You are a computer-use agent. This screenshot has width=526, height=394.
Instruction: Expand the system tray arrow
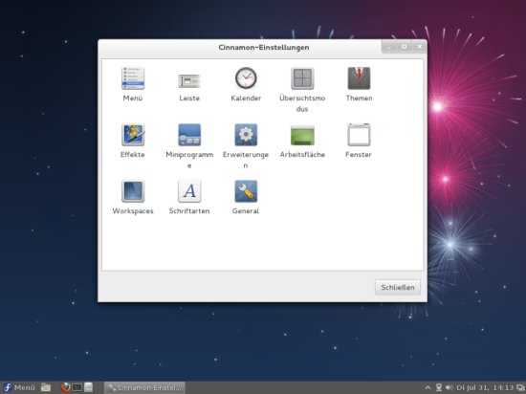pos(427,387)
